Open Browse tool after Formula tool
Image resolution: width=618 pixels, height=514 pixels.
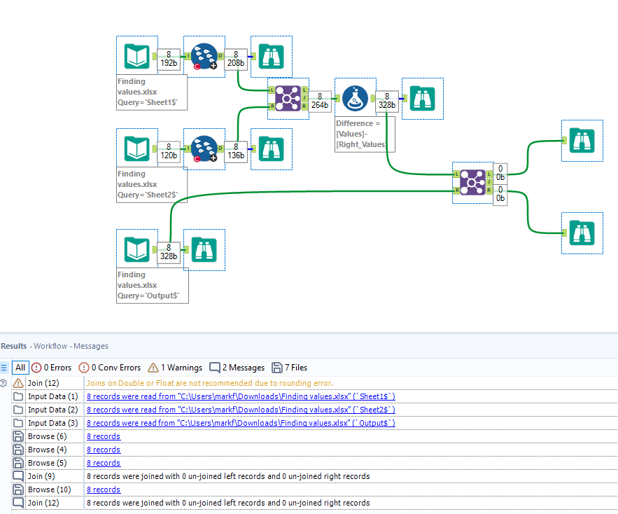(423, 98)
